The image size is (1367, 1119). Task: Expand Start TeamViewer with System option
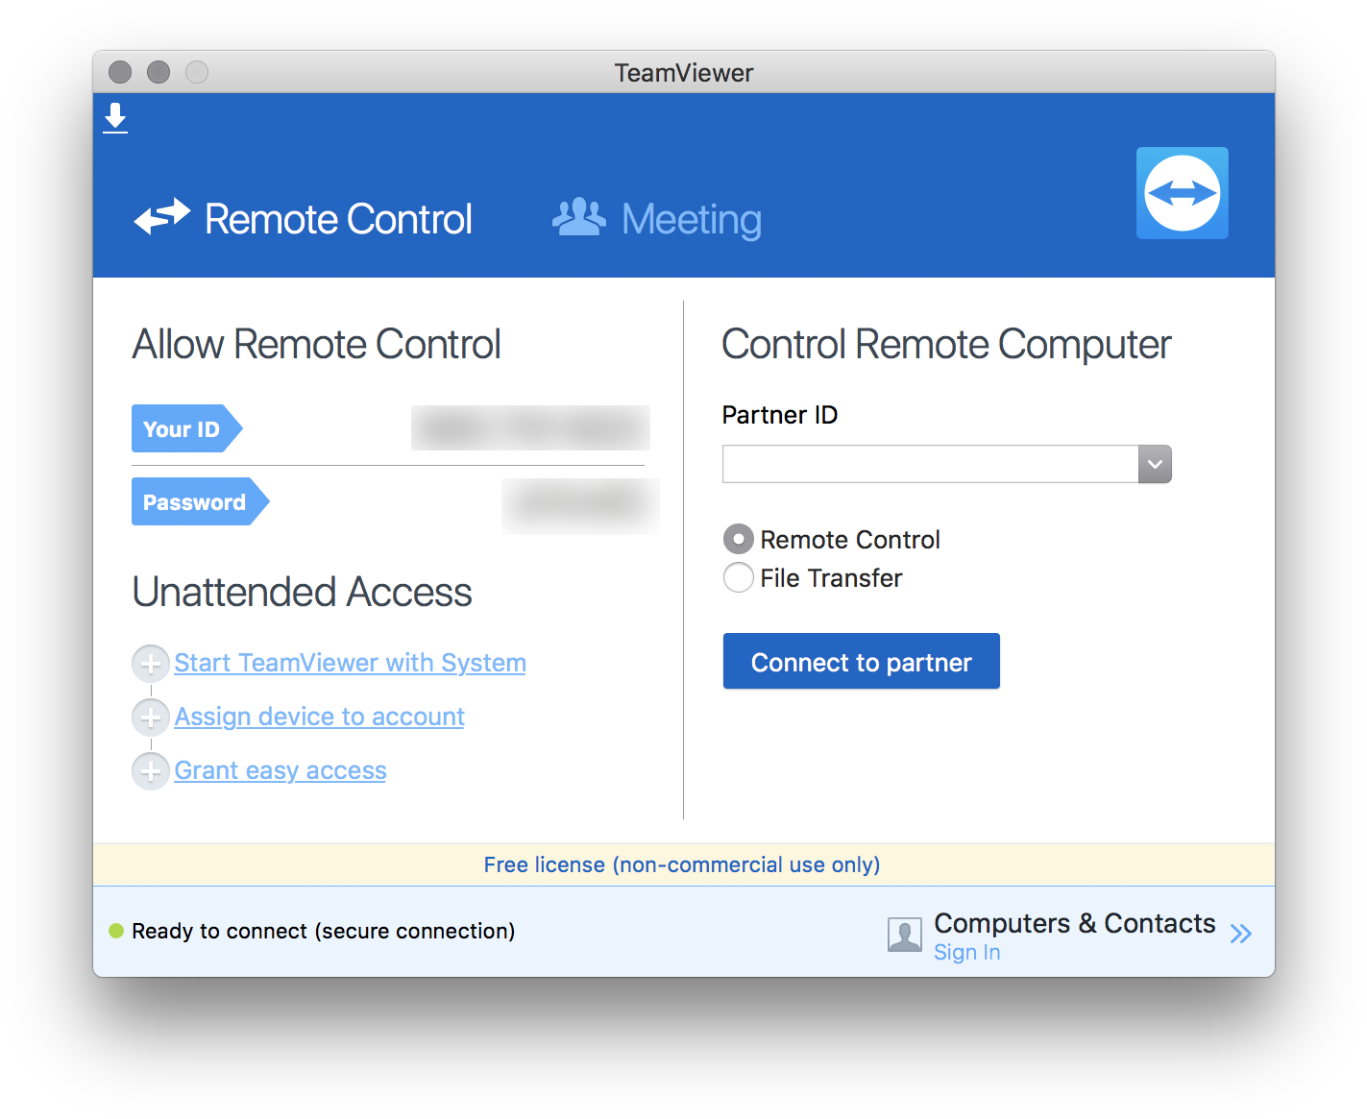(151, 663)
